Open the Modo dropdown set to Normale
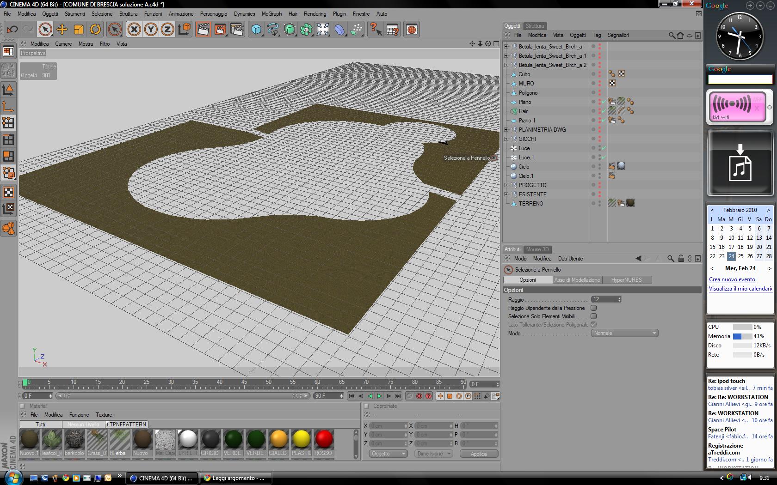Viewport: 777px width, 485px height. click(624, 333)
